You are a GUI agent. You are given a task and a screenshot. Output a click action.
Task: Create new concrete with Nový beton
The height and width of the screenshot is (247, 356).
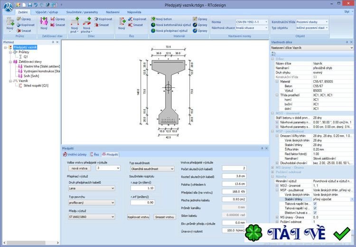coord(164,19)
